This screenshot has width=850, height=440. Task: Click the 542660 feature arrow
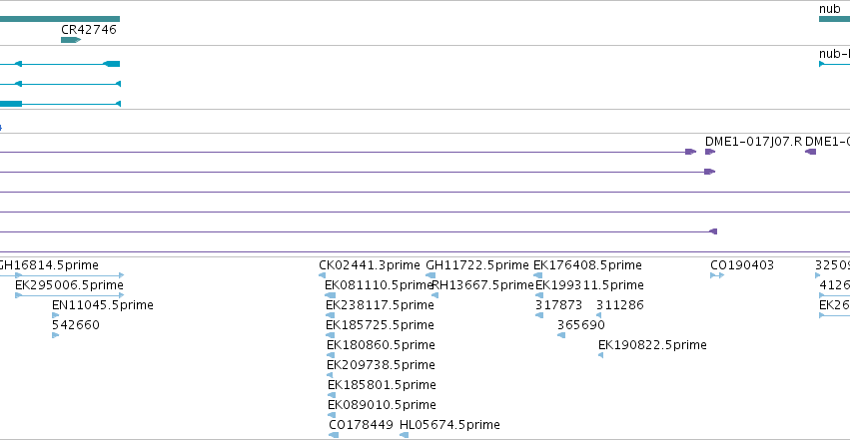[55, 335]
